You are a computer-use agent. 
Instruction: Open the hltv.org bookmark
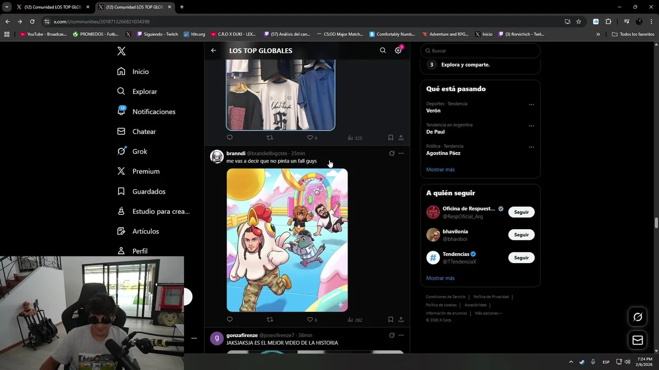click(194, 34)
